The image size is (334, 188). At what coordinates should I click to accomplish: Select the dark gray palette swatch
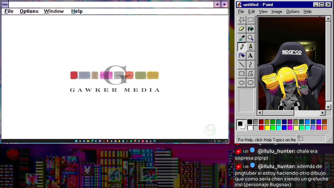tap(255, 122)
